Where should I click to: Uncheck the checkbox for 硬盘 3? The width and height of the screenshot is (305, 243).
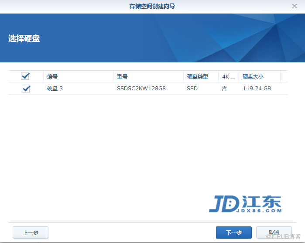pyautogui.click(x=26, y=89)
